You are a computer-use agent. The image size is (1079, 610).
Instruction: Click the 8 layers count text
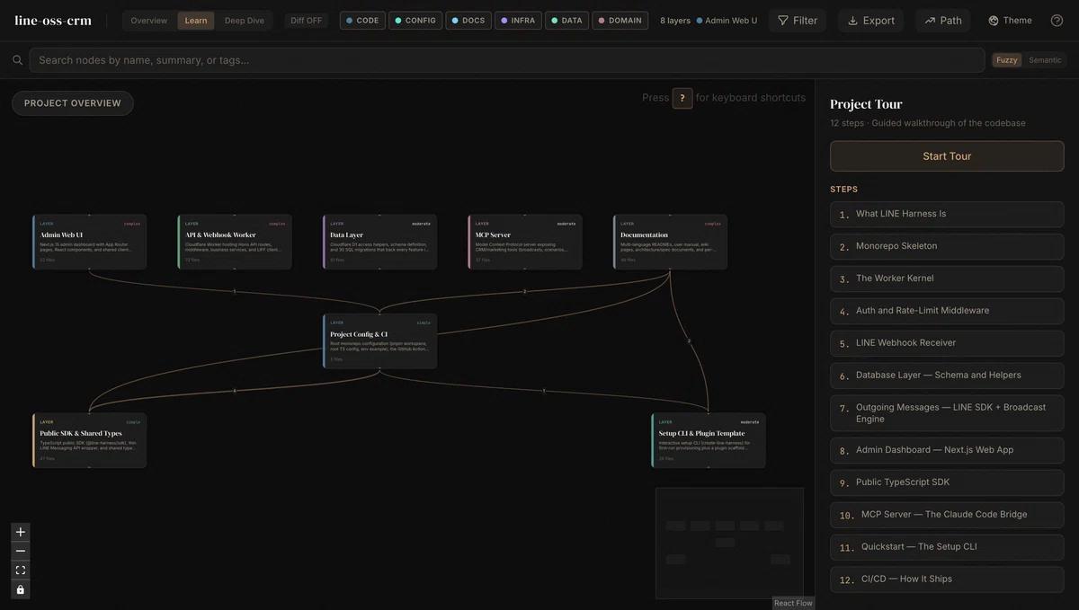pos(675,21)
